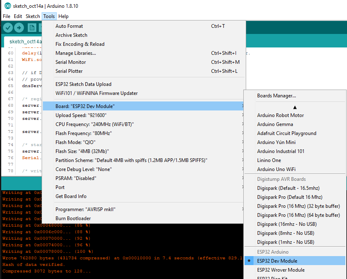The height and width of the screenshot is (279, 347).
Task: Choose Get Board Info
Action: pyautogui.click(x=144, y=196)
